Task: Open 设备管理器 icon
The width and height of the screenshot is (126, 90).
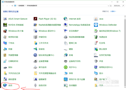Action: tap(35, 61)
